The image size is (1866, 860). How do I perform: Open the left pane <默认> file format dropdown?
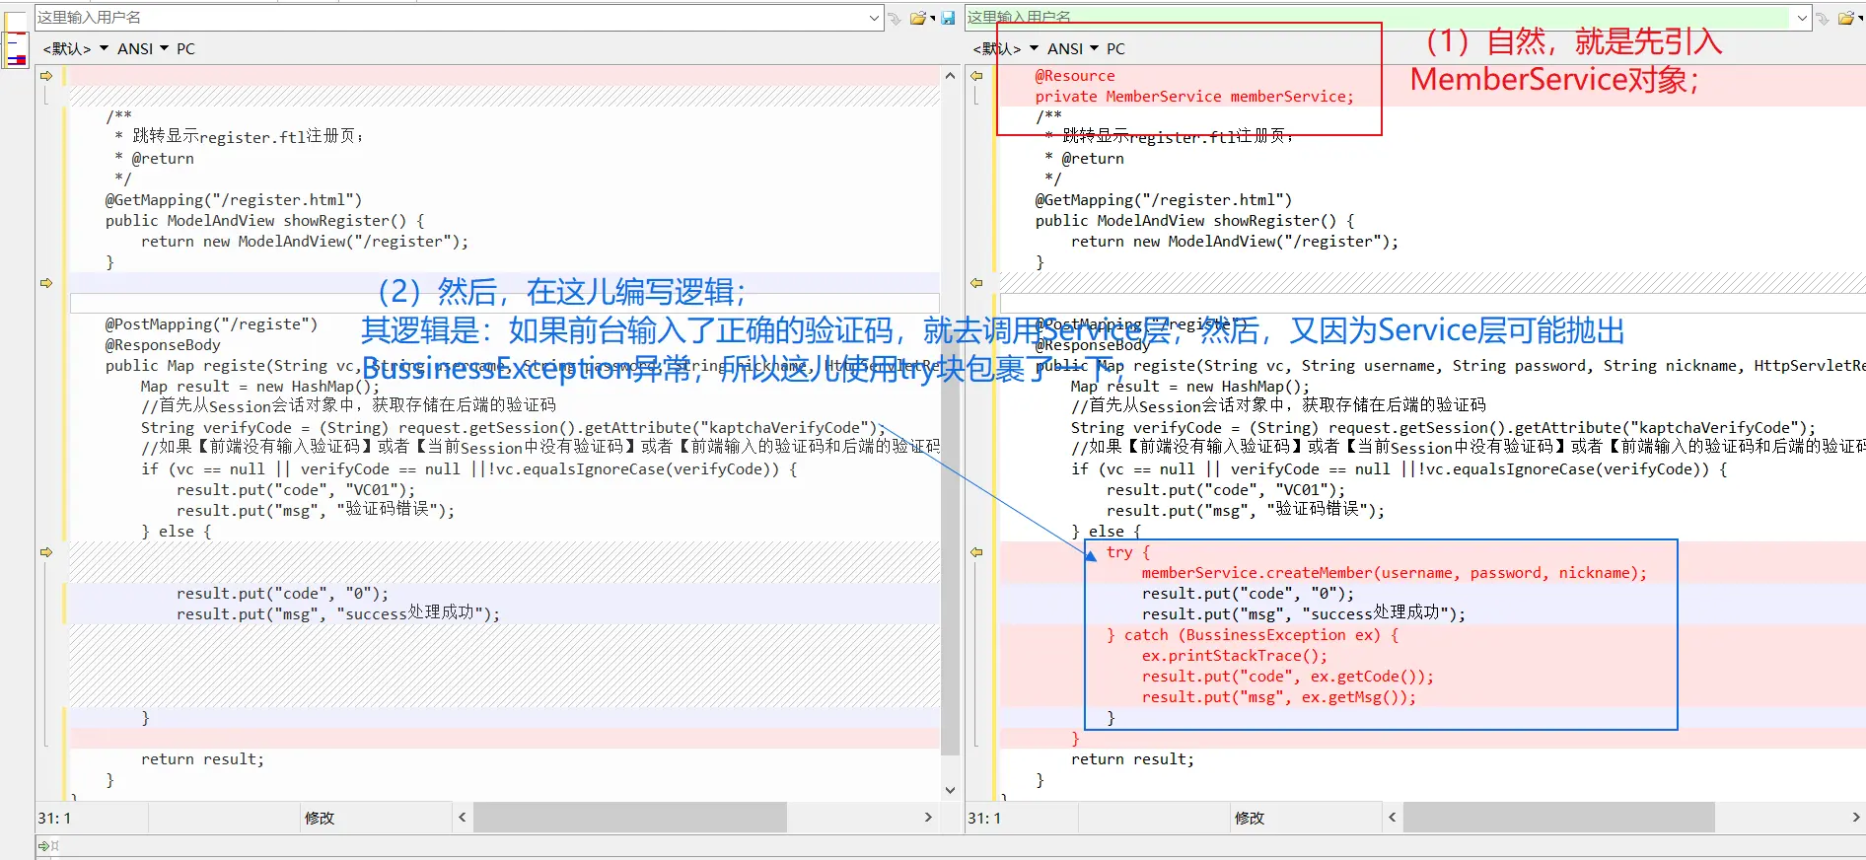click(x=75, y=48)
